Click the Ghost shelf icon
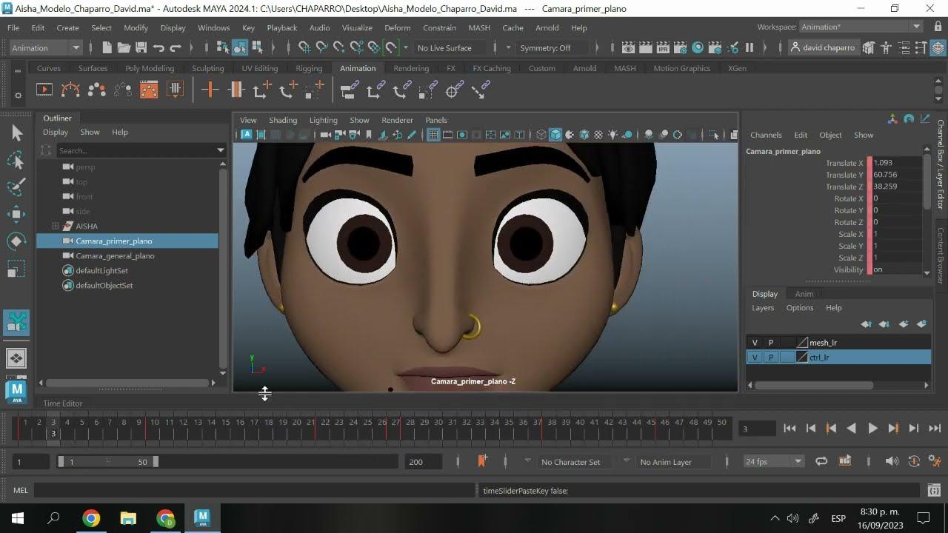Screen dimensions: 948x533 (x=96, y=90)
